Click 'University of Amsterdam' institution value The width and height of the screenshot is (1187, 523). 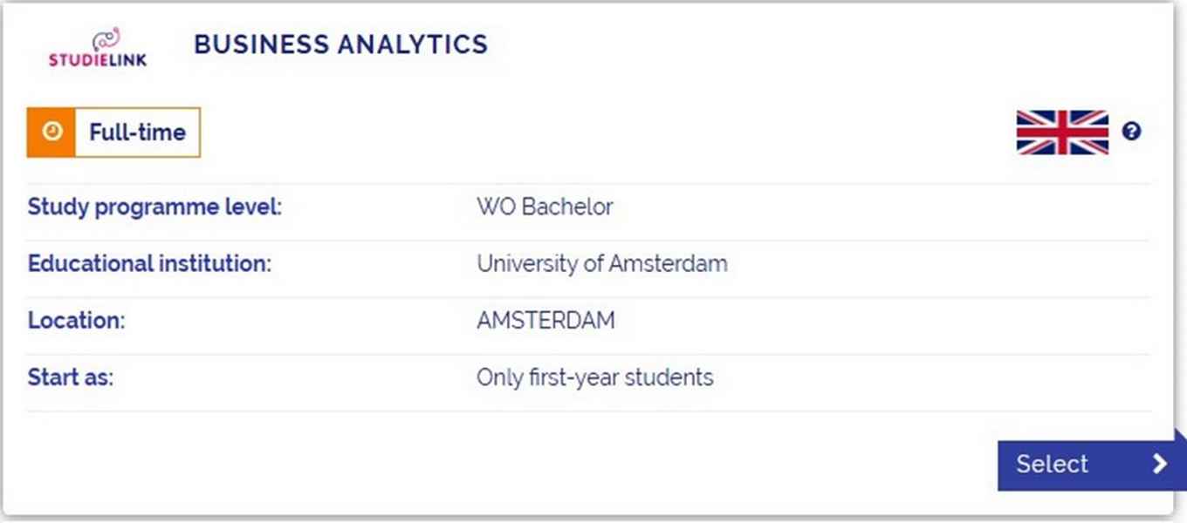601,263
